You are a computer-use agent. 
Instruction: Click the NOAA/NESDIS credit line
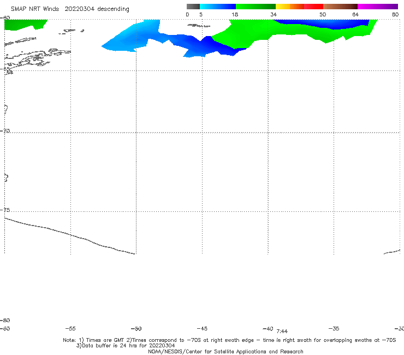click(225, 352)
